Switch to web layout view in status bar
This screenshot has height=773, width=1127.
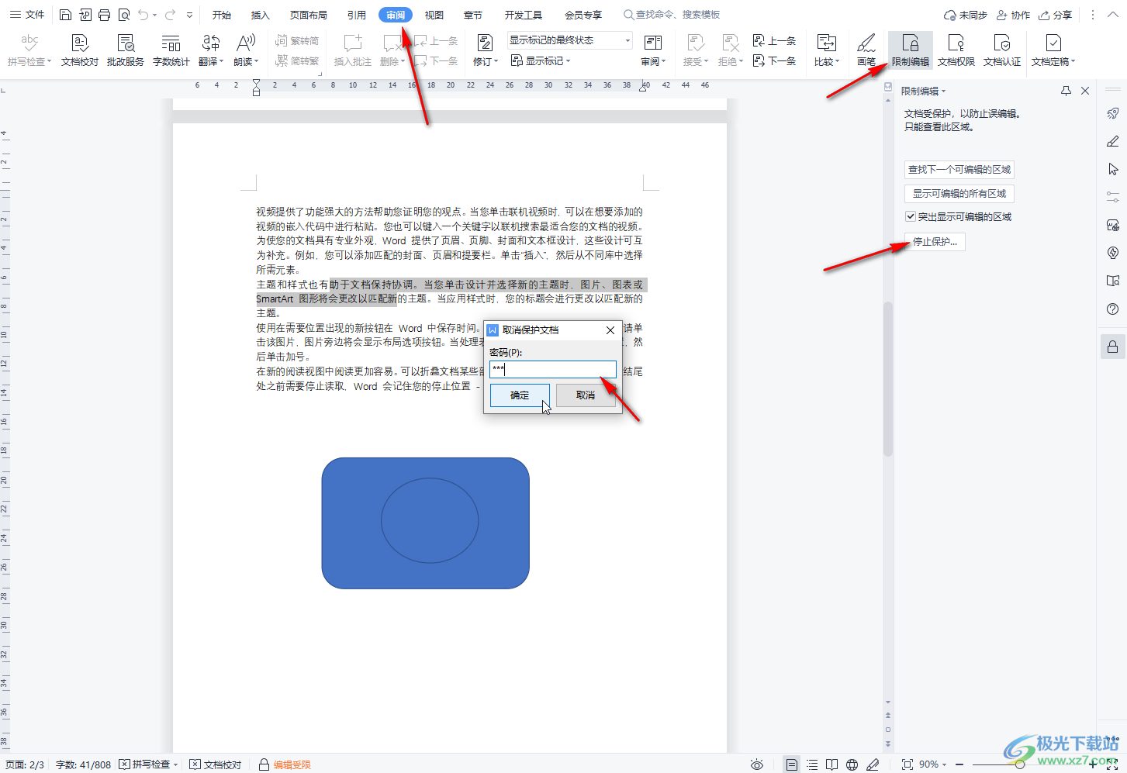(852, 764)
